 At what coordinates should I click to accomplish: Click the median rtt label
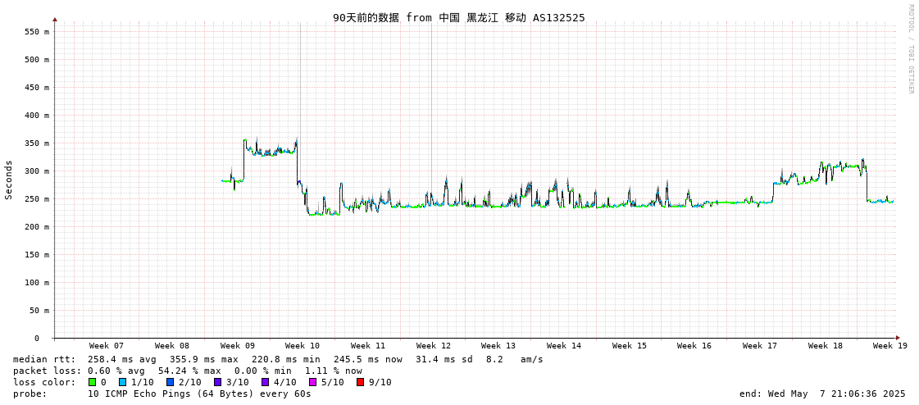44,359
